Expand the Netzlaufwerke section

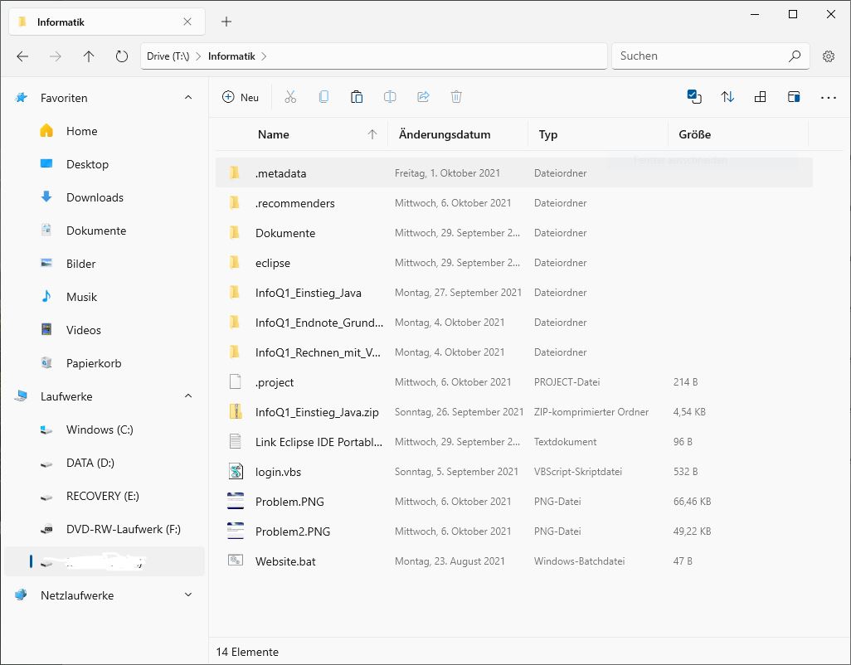click(188, 595)
